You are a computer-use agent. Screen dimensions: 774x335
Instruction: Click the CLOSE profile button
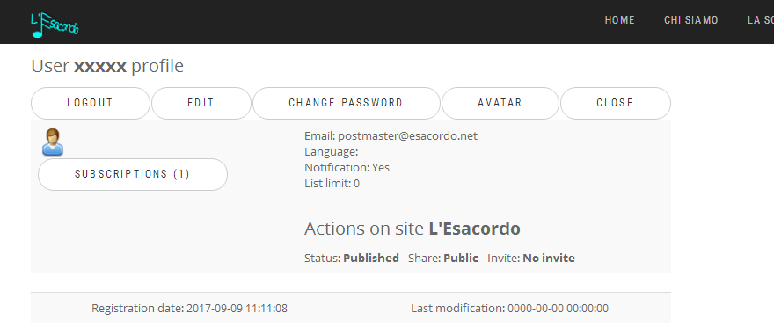point(616,103)
